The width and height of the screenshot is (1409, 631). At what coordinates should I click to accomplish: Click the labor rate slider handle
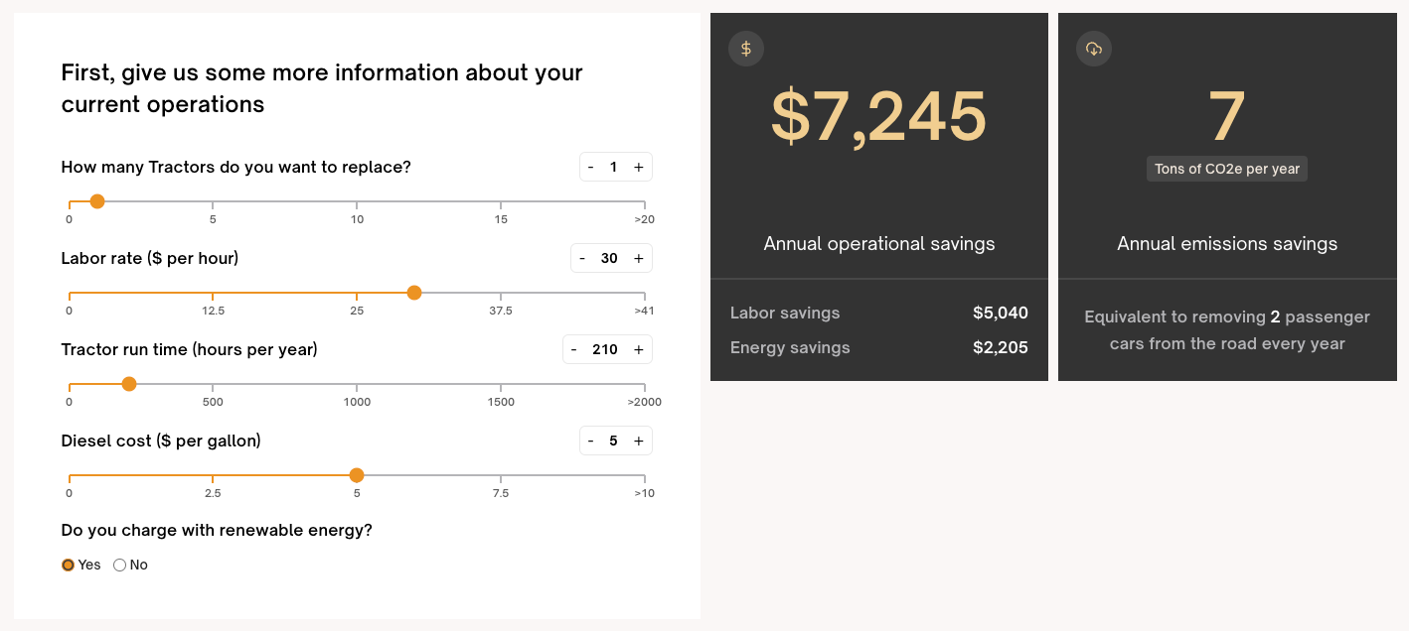click(414, 293)
